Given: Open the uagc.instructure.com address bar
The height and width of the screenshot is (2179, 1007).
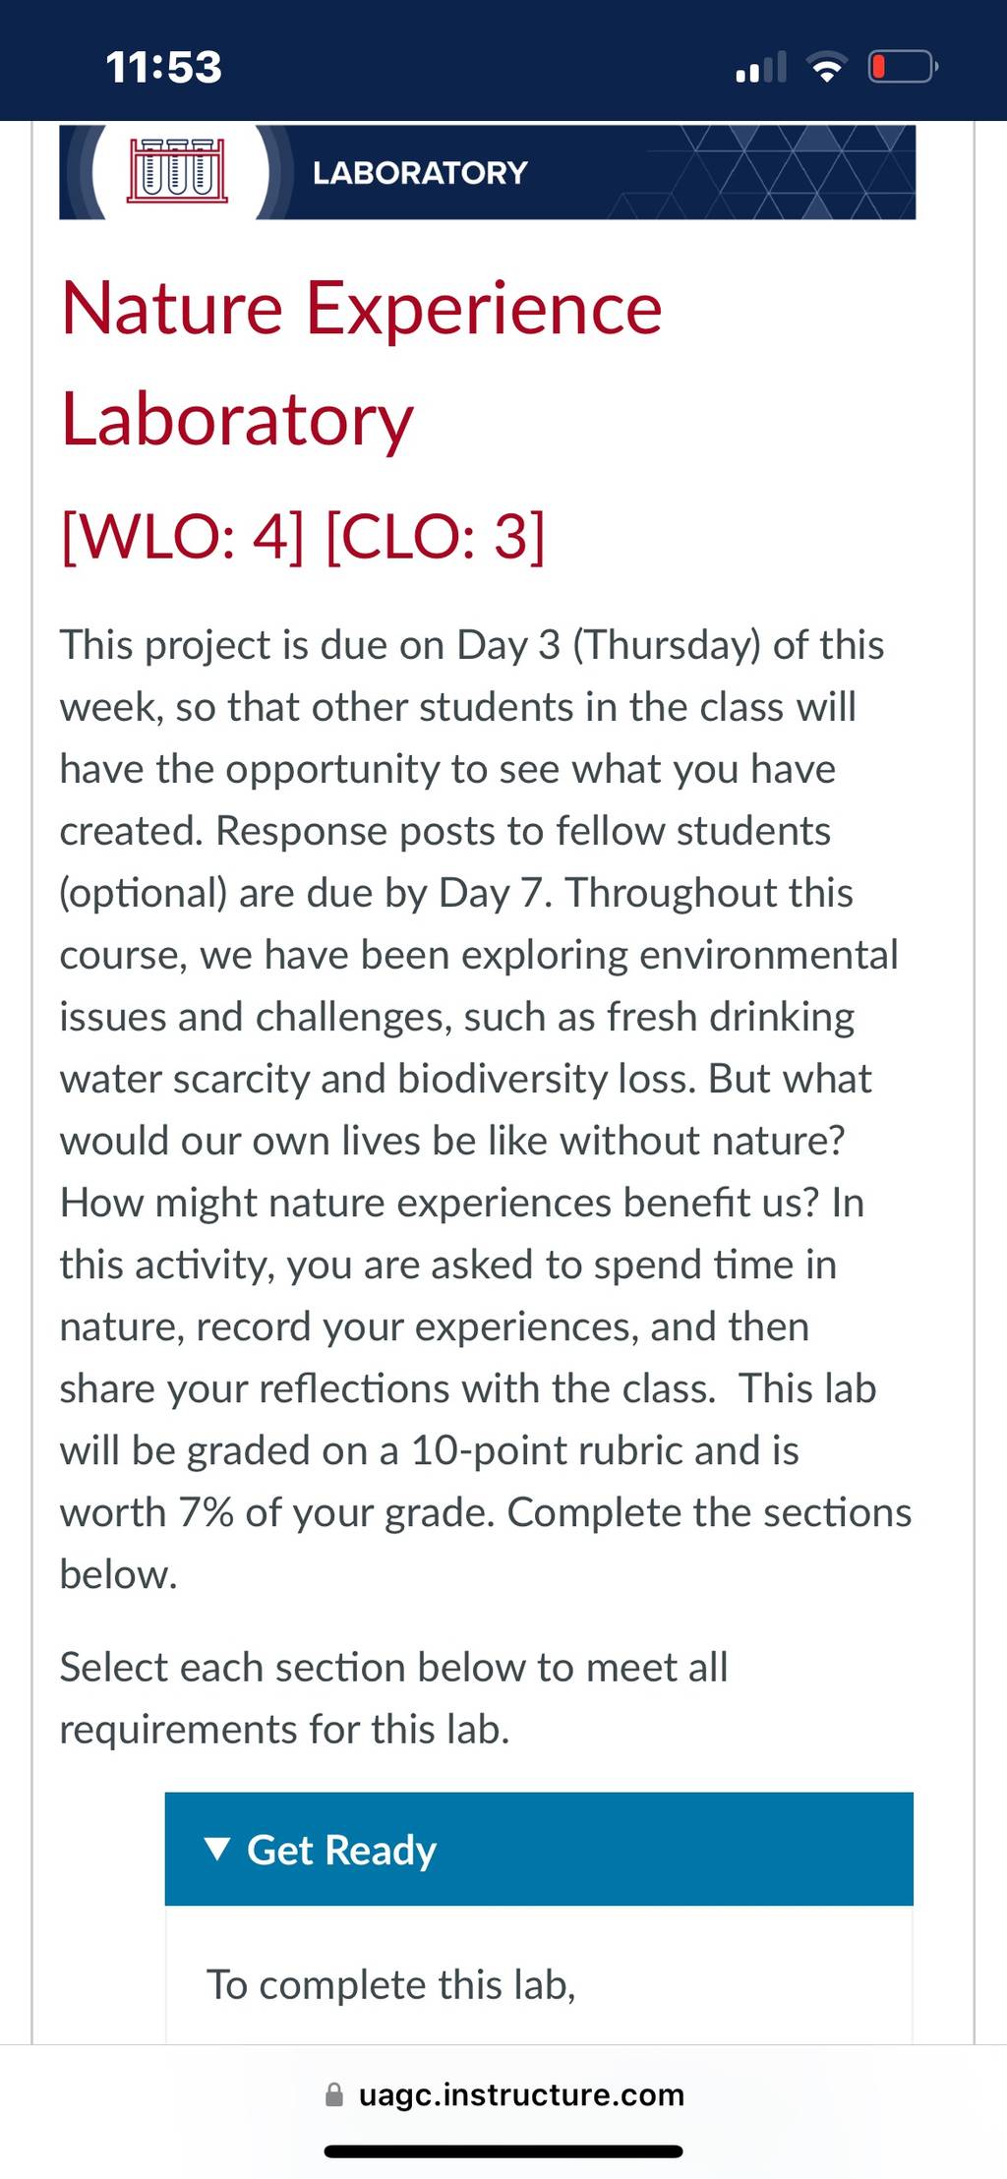Looking at the screenshot, I should (x=504, y=2094).
